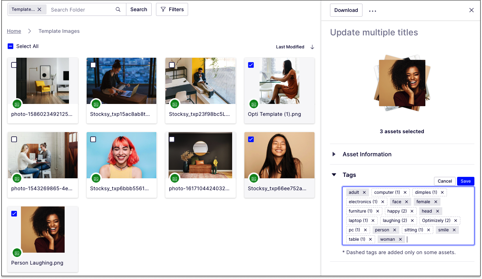Check the Stocksy_txp15ac8ab8t thumbnail checkbox
The height and width of the screenshot is (279, 482).
93,65
